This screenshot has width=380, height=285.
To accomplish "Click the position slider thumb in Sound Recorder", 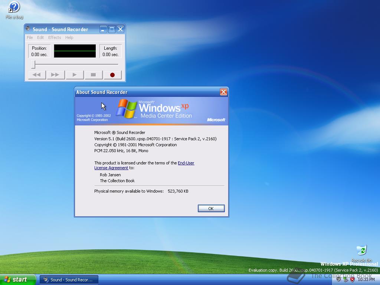I will (33, 65).
